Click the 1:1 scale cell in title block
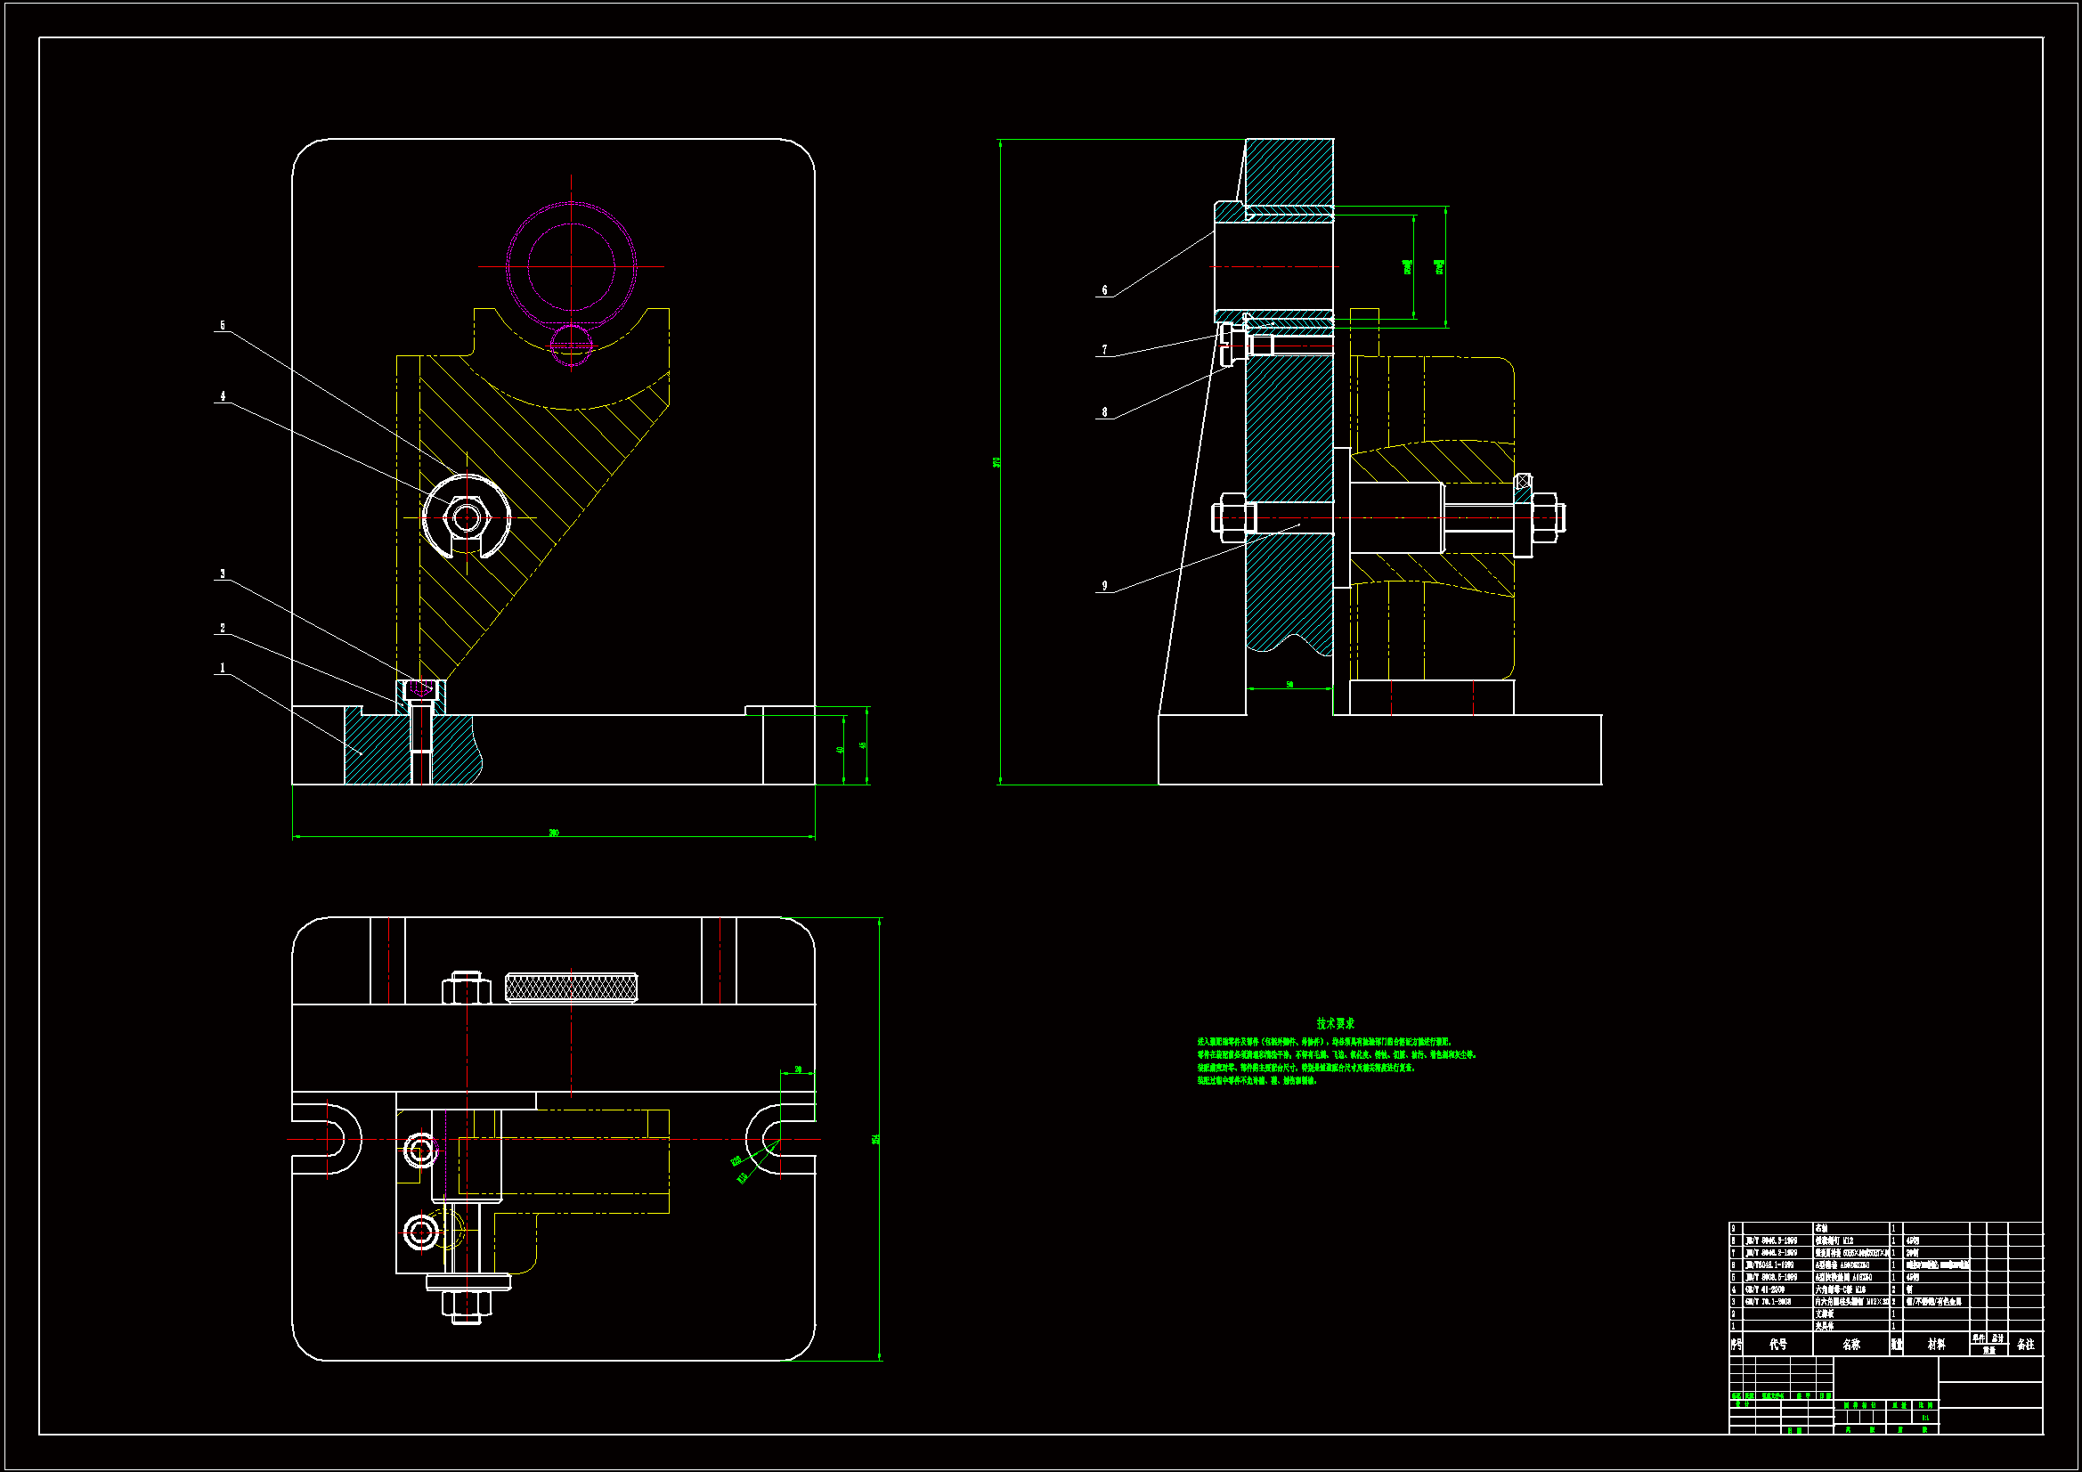 1925,1418
